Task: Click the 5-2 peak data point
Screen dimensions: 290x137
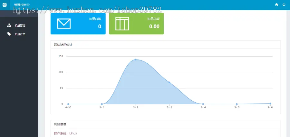Action: tap(136, 59)
